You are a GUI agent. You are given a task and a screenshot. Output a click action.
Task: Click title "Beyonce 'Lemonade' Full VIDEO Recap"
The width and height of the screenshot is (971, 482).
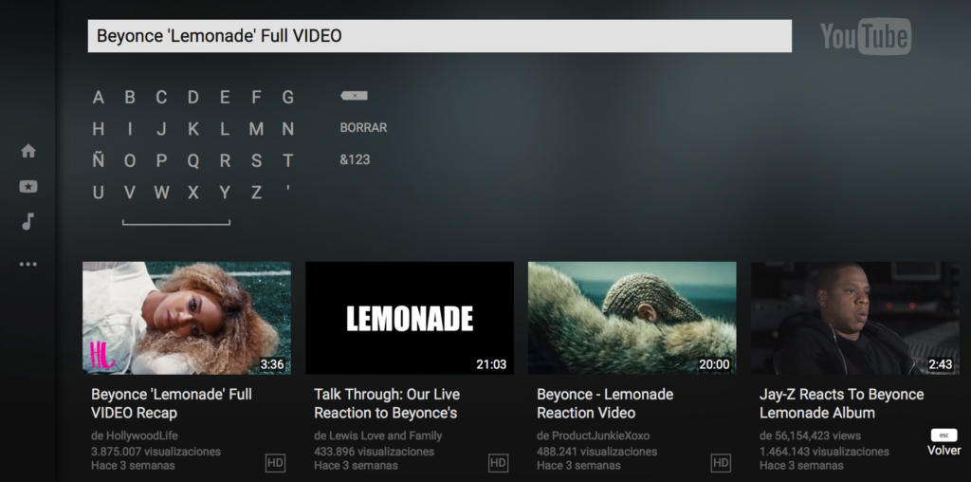172,403
